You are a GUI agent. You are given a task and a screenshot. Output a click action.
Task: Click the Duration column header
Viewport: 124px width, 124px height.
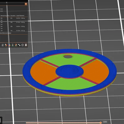[13, 15]
